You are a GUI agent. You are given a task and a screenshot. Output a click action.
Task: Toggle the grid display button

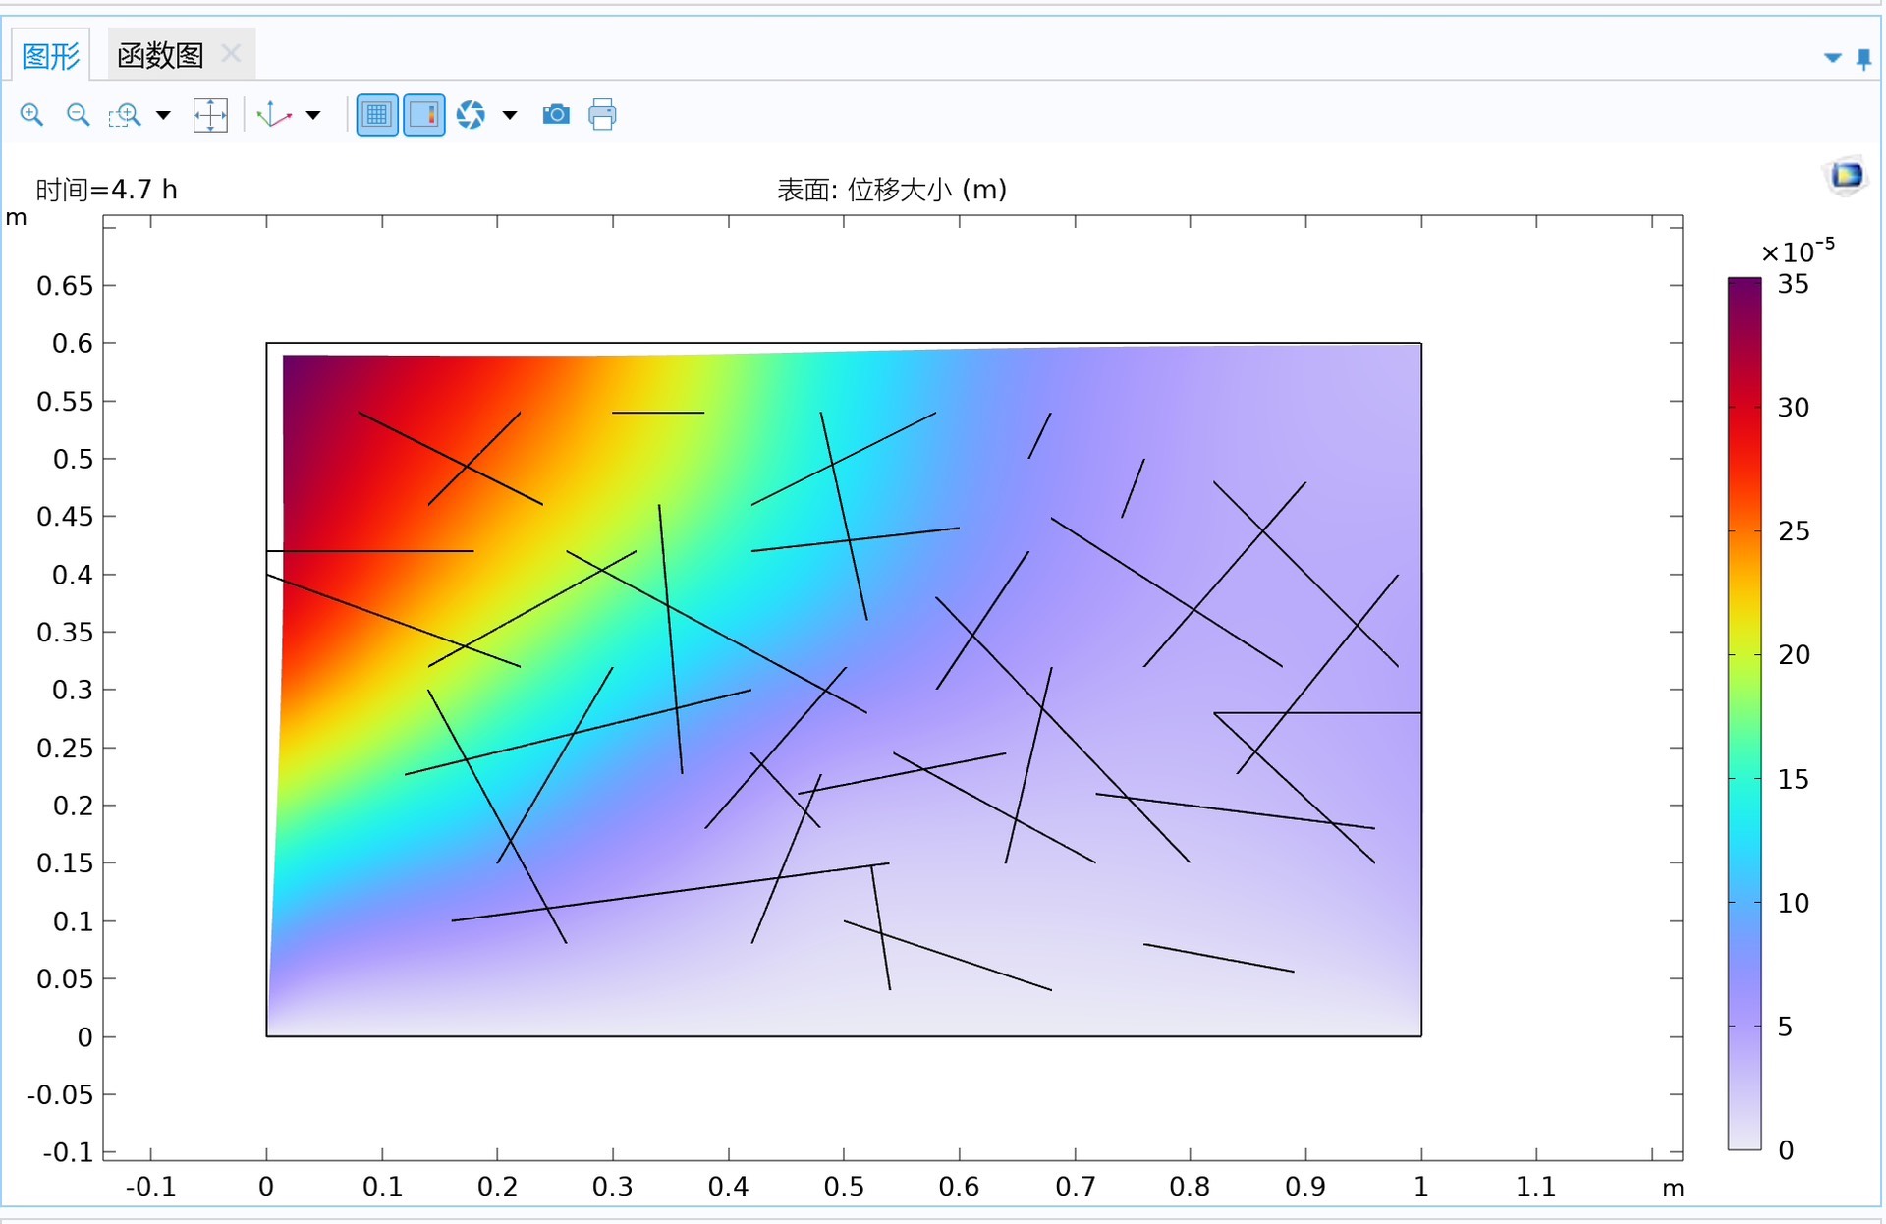click(x=377, y=115)
